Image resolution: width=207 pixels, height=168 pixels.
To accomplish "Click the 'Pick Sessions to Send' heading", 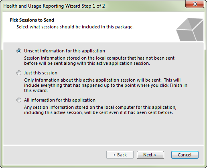I will point(32,20).
